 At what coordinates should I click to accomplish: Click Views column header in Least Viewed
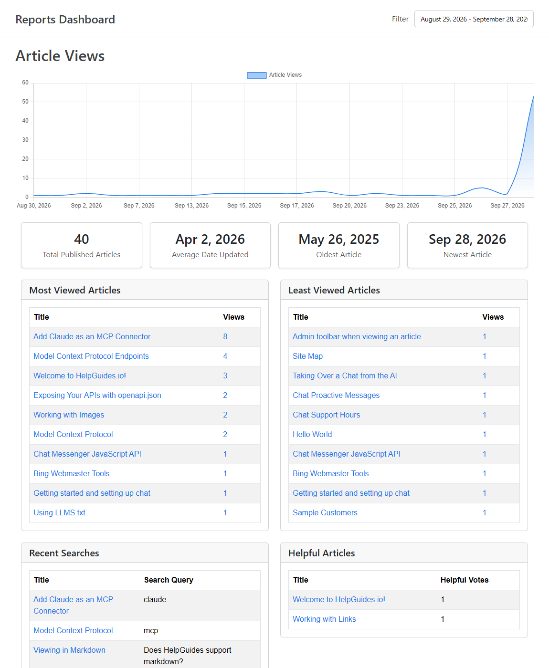pyautogui.click(x=493, y=317)
